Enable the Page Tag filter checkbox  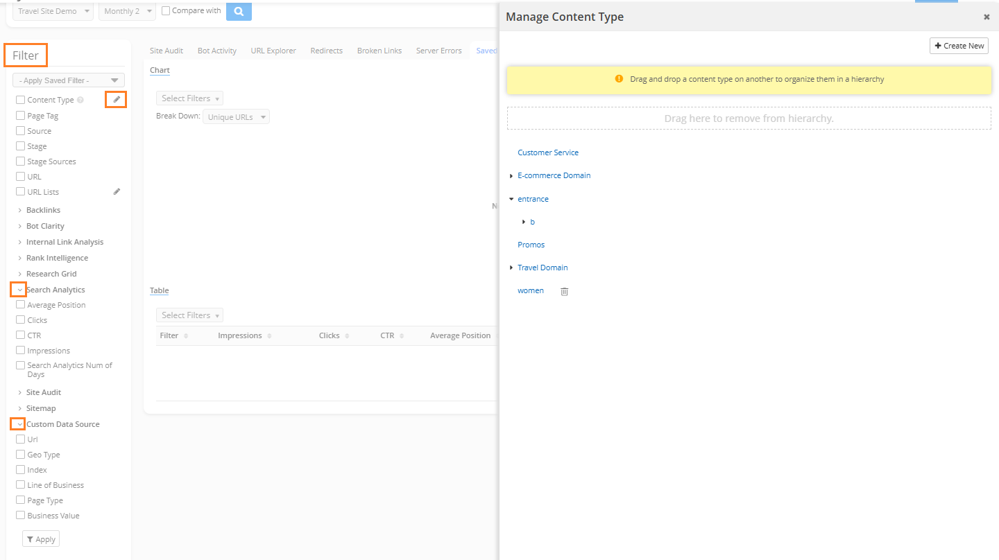[21, 116]
